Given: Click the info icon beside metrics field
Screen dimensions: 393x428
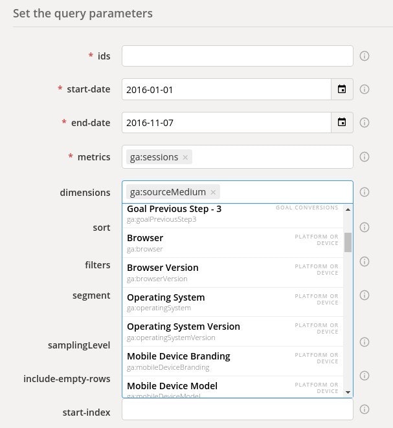Looking at the screenshot, I should [x=364, y=156].
